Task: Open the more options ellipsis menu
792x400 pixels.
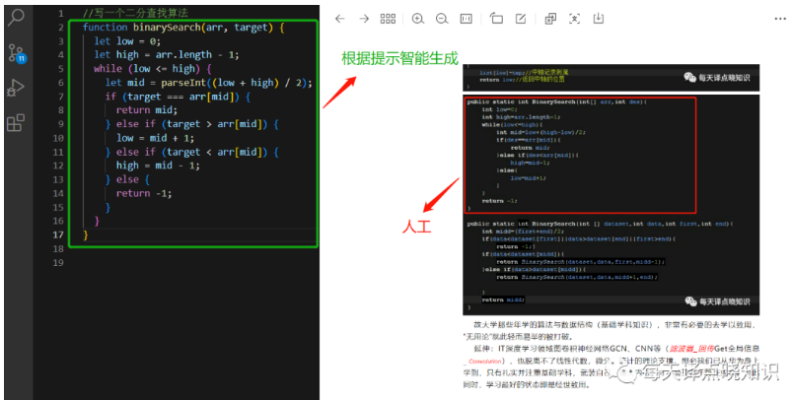Action: (780, 19)
